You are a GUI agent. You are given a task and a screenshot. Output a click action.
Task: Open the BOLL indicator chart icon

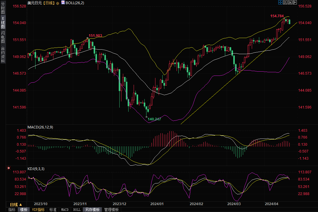pos(63,2)
